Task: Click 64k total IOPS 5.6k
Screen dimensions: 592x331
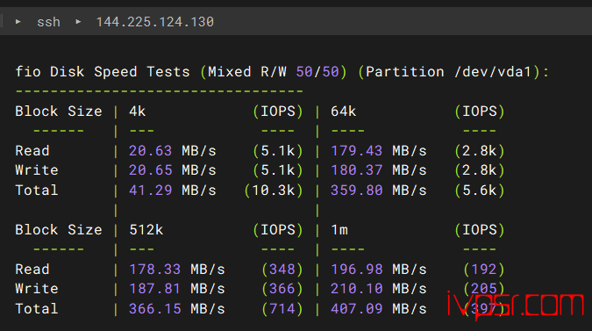Action: point(480,191)
